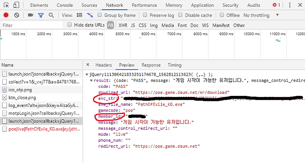Image resolution: width=305 pixels, height=163 pixels.
Task: Show the request Timing tab
Action: [x=175, y=65]
